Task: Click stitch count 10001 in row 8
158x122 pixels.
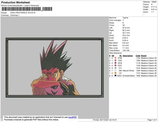Action: coord(119,76)
